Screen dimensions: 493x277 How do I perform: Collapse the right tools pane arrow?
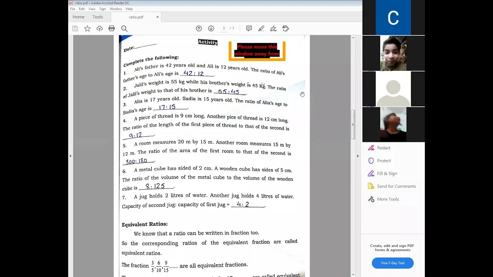[x=357, y=156]
